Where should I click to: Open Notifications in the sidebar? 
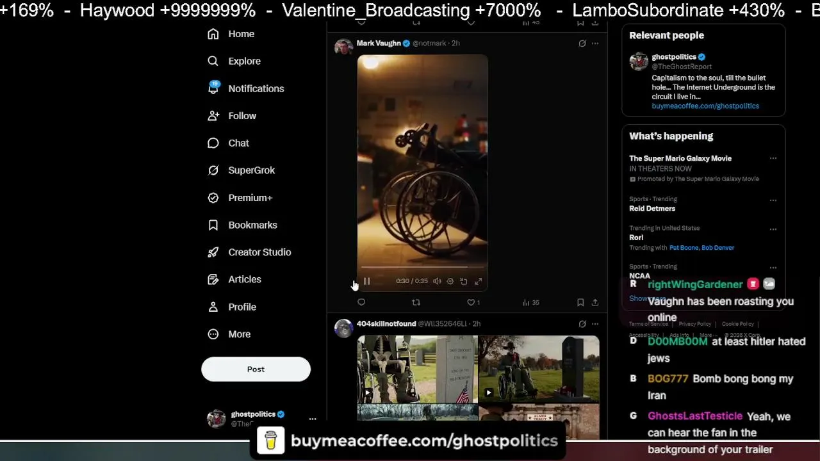[246, 88]
